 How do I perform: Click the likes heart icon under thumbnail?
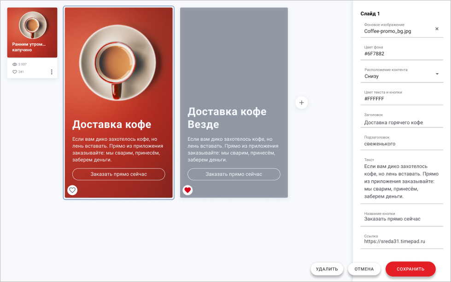(x=15, y=72)
